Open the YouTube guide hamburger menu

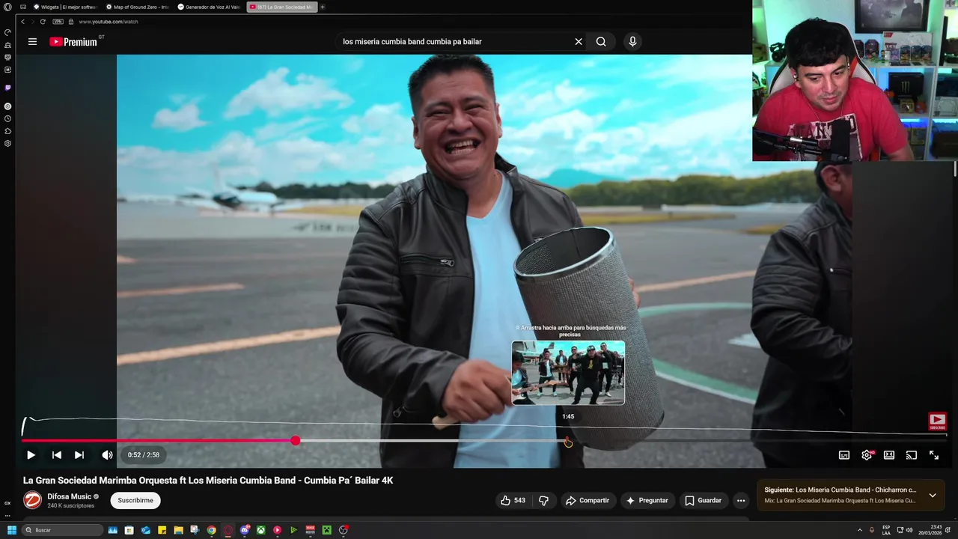32,42
